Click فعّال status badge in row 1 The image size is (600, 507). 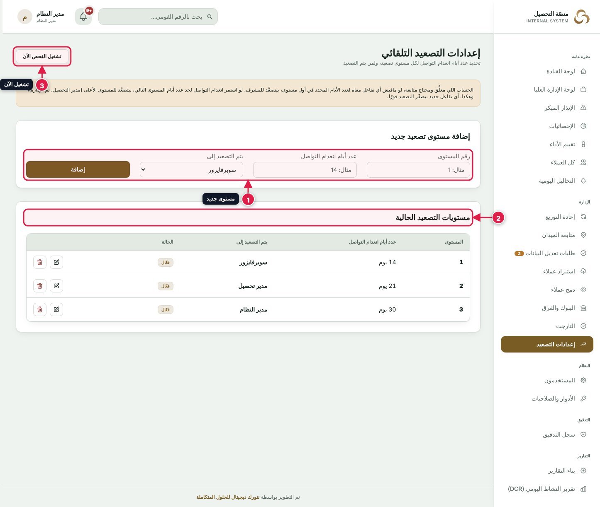coord(166,262)
